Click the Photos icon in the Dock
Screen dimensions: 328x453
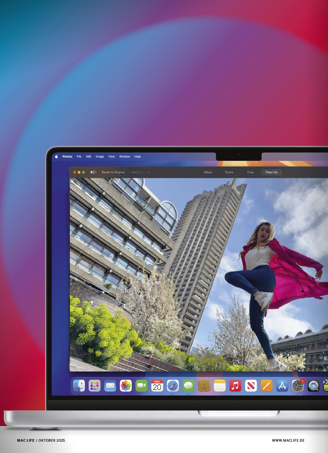[x=126, y=385]
